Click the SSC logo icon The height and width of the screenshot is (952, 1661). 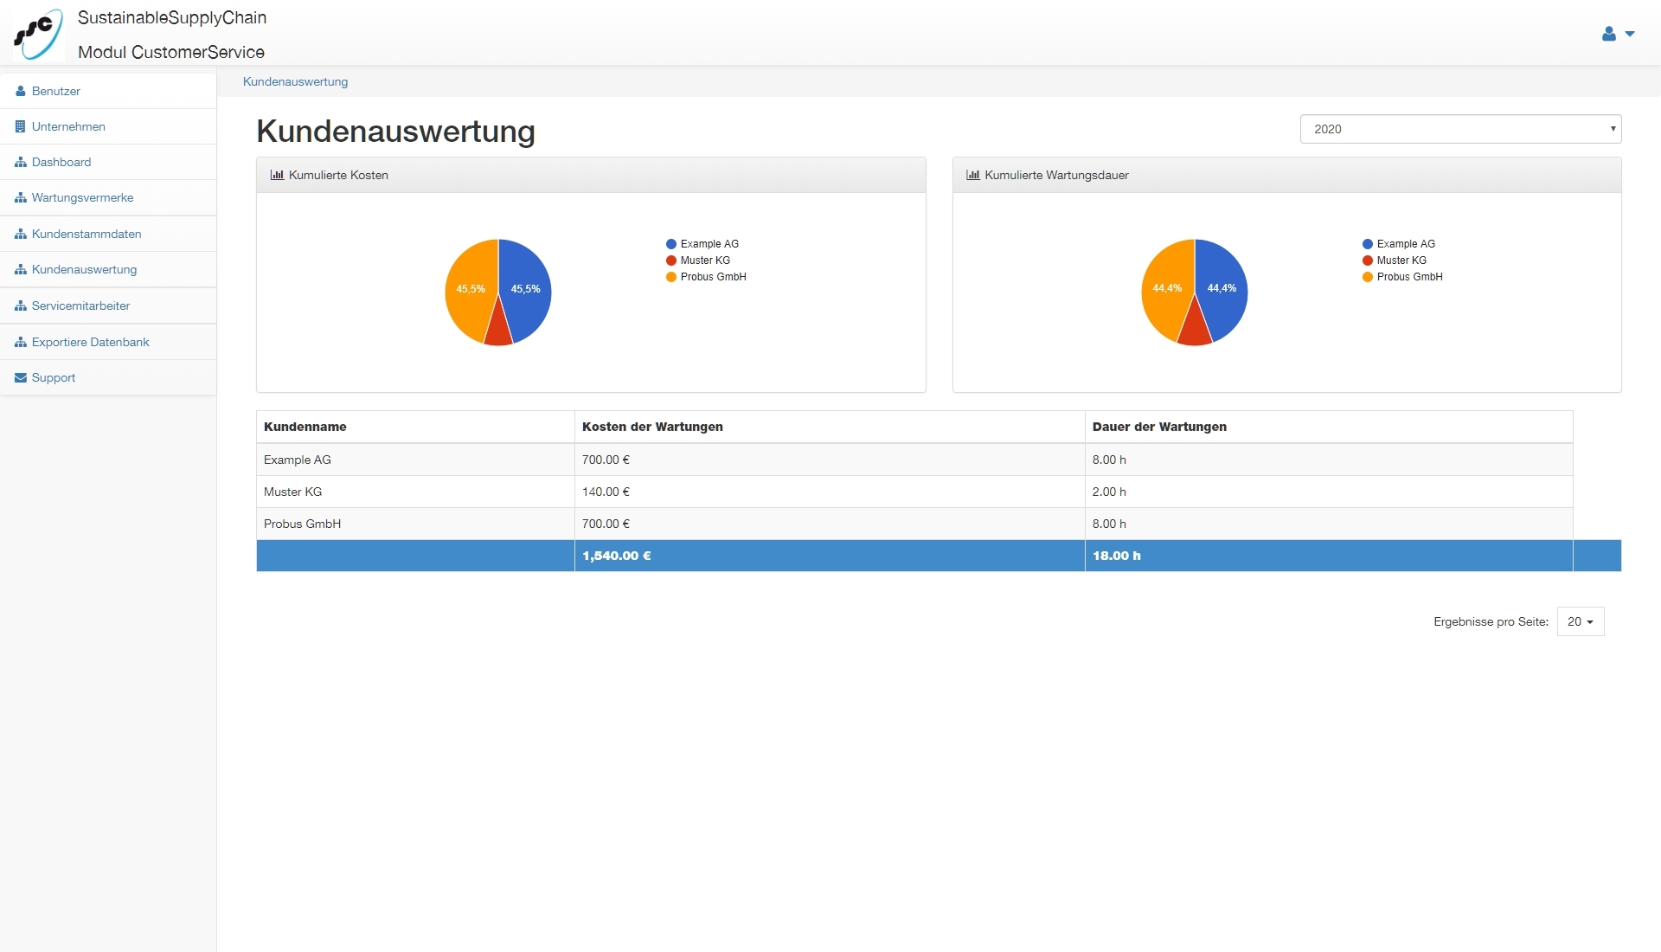click(38, 34)
